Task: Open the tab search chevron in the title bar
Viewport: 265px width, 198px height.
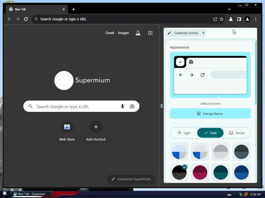Action: pyautogui.click(x=229, y=10)
